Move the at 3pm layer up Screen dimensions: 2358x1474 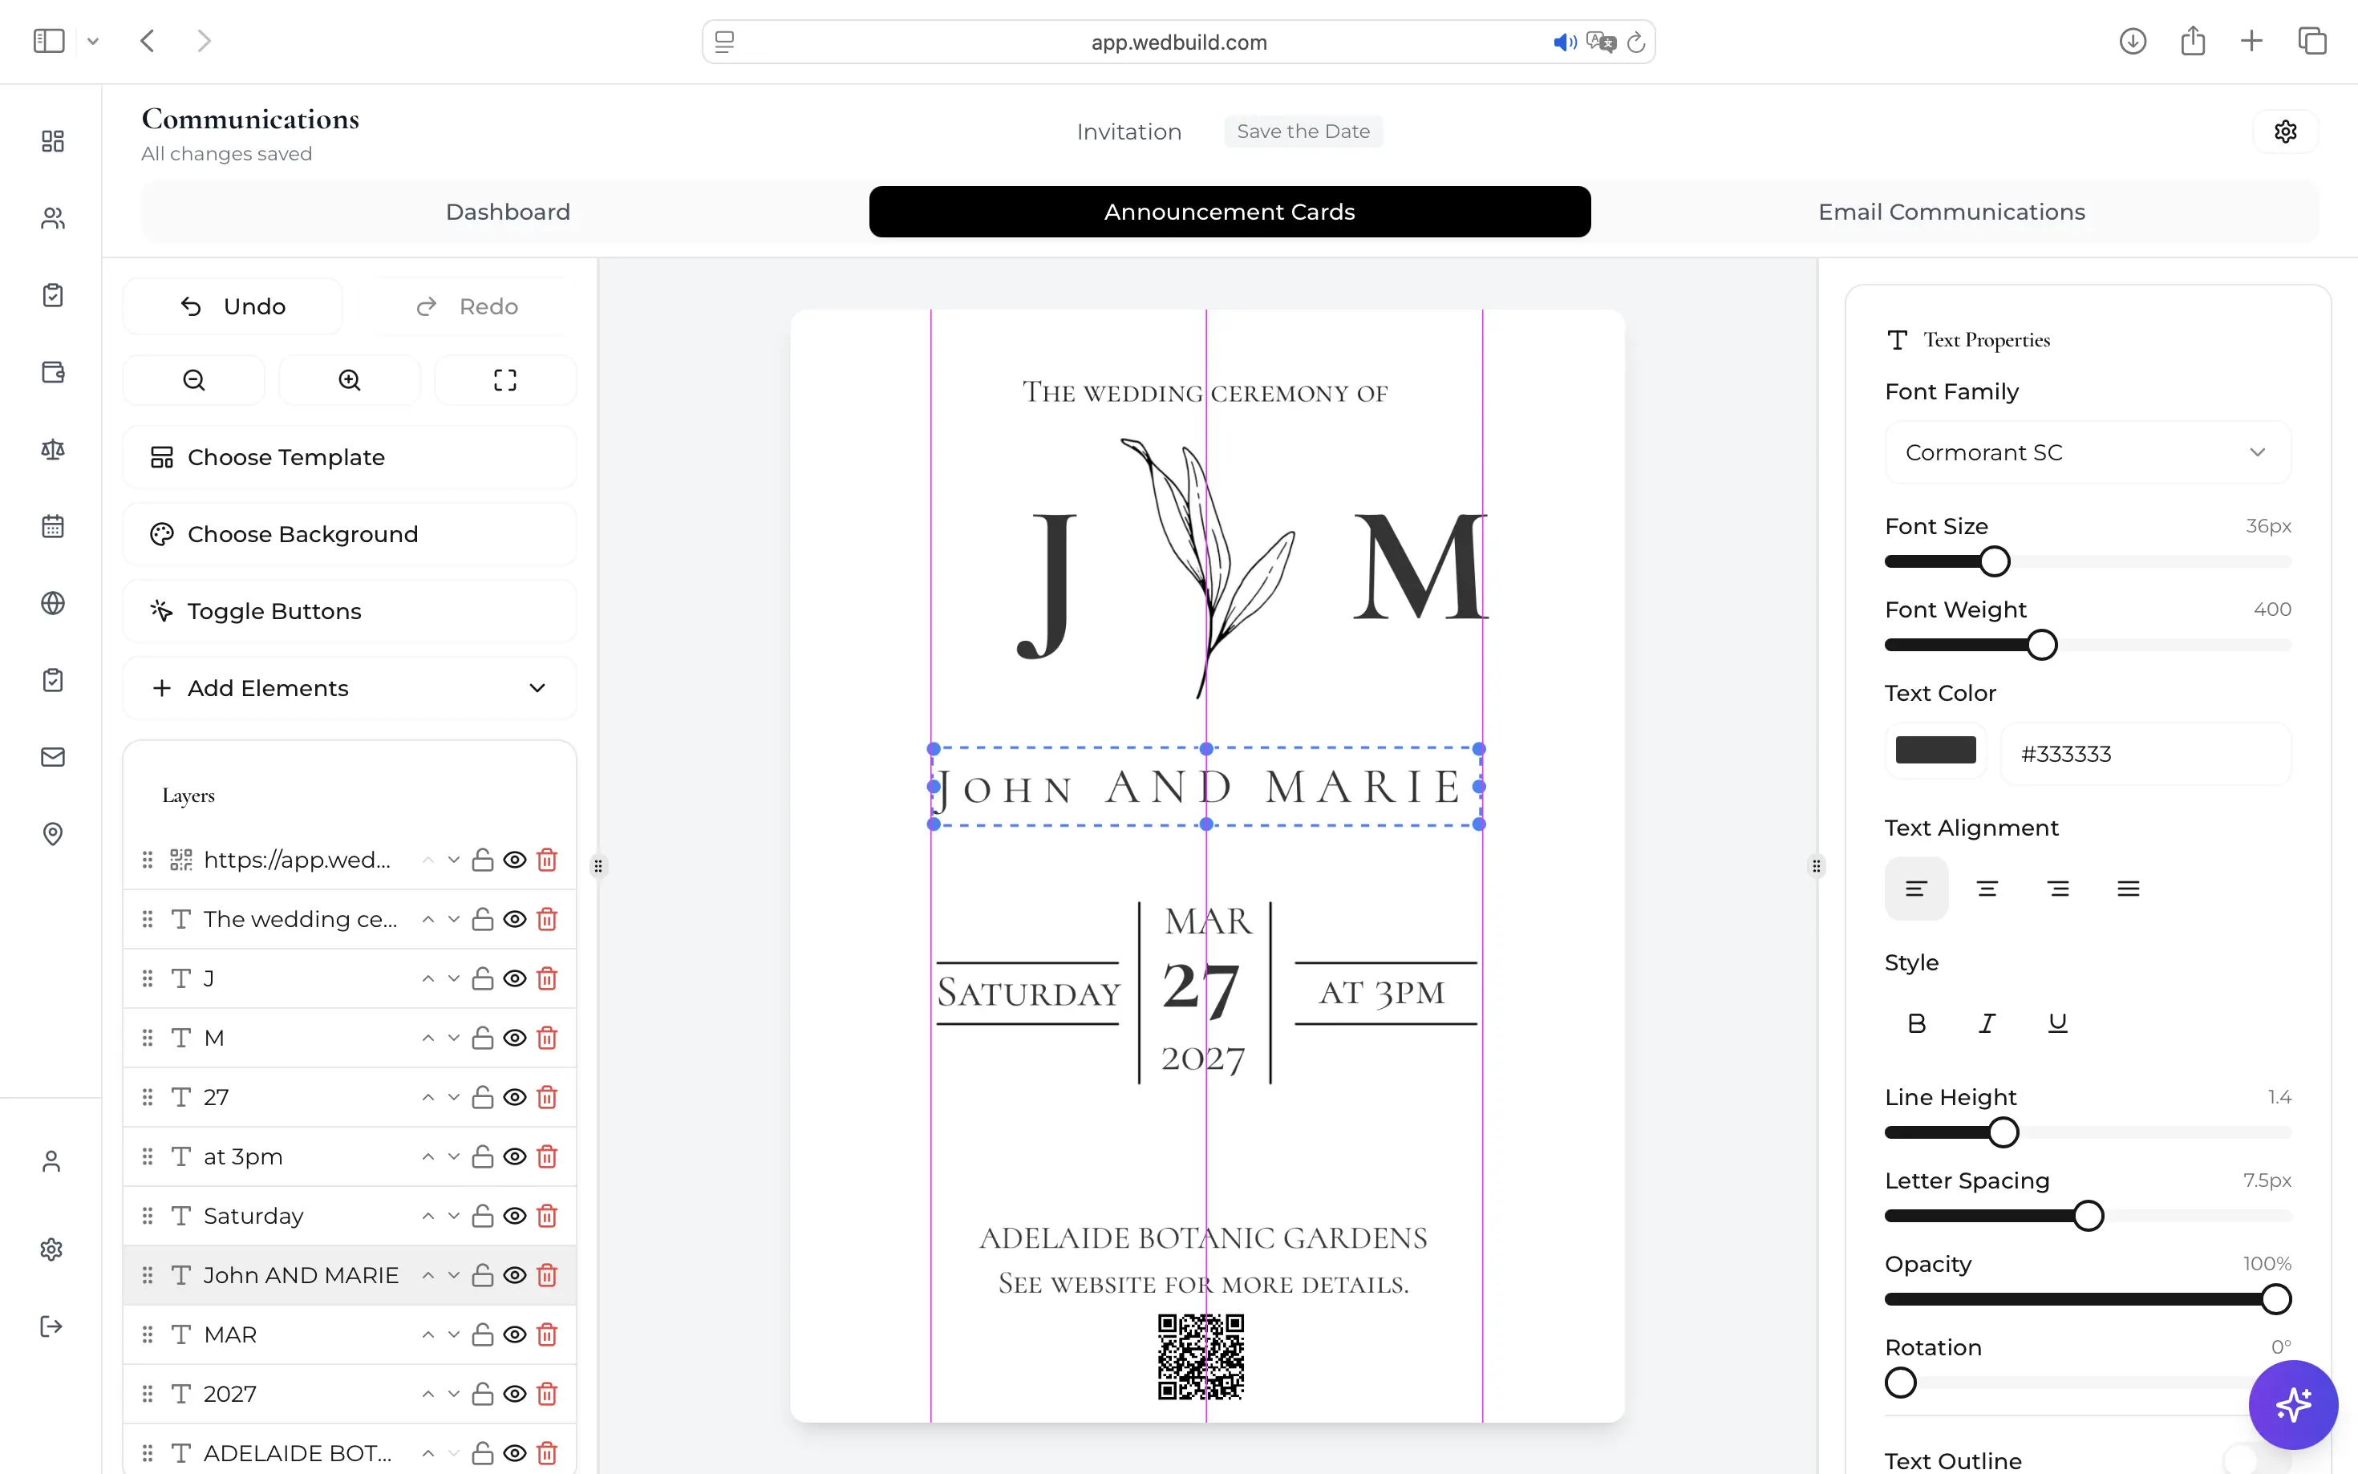tap(428, 1157)
